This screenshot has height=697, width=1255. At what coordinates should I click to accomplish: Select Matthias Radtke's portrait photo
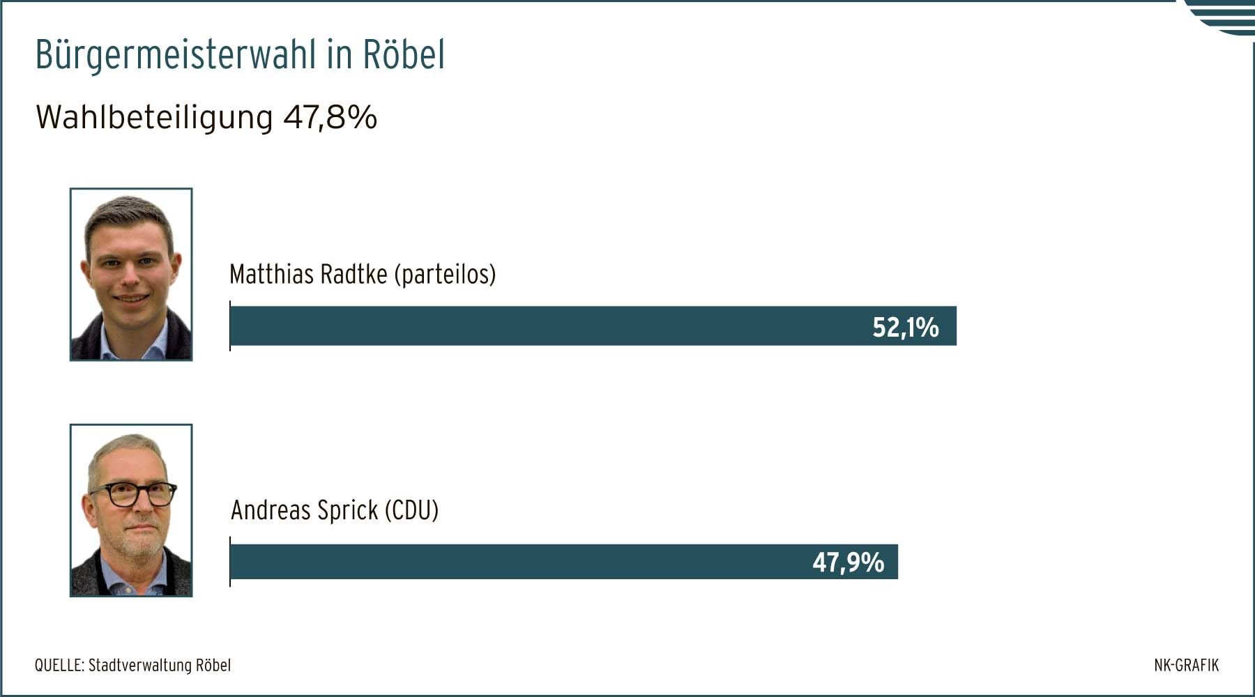click(x=131, y=274)
